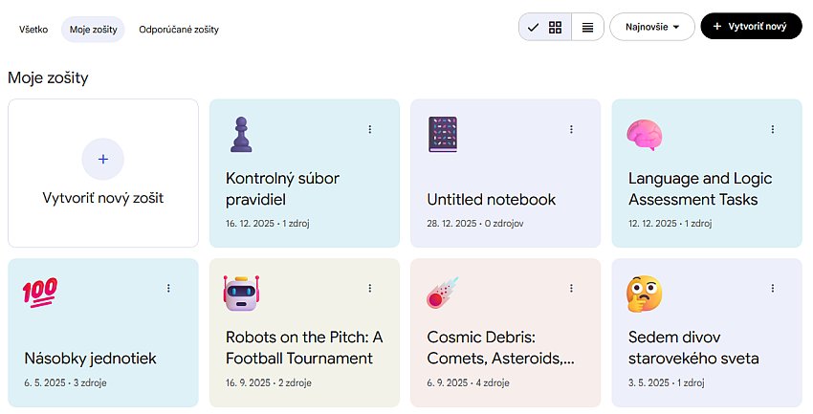Click the comet emoji notebook icon

point(442,294)
